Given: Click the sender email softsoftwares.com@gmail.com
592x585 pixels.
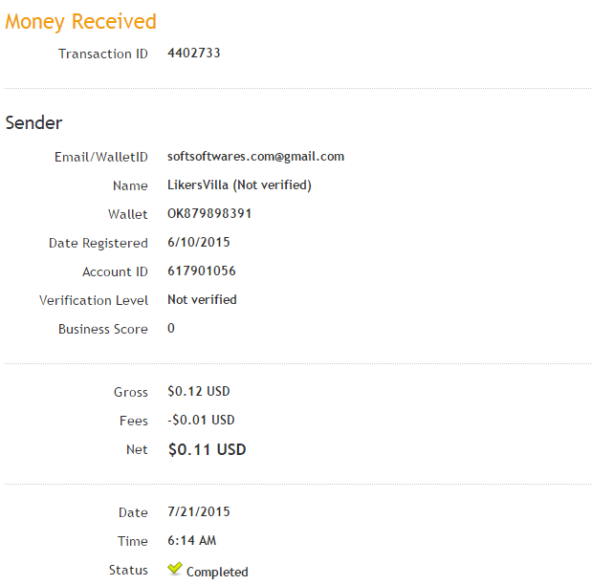Looking at the screenshot, I should (x=255, y=157).
